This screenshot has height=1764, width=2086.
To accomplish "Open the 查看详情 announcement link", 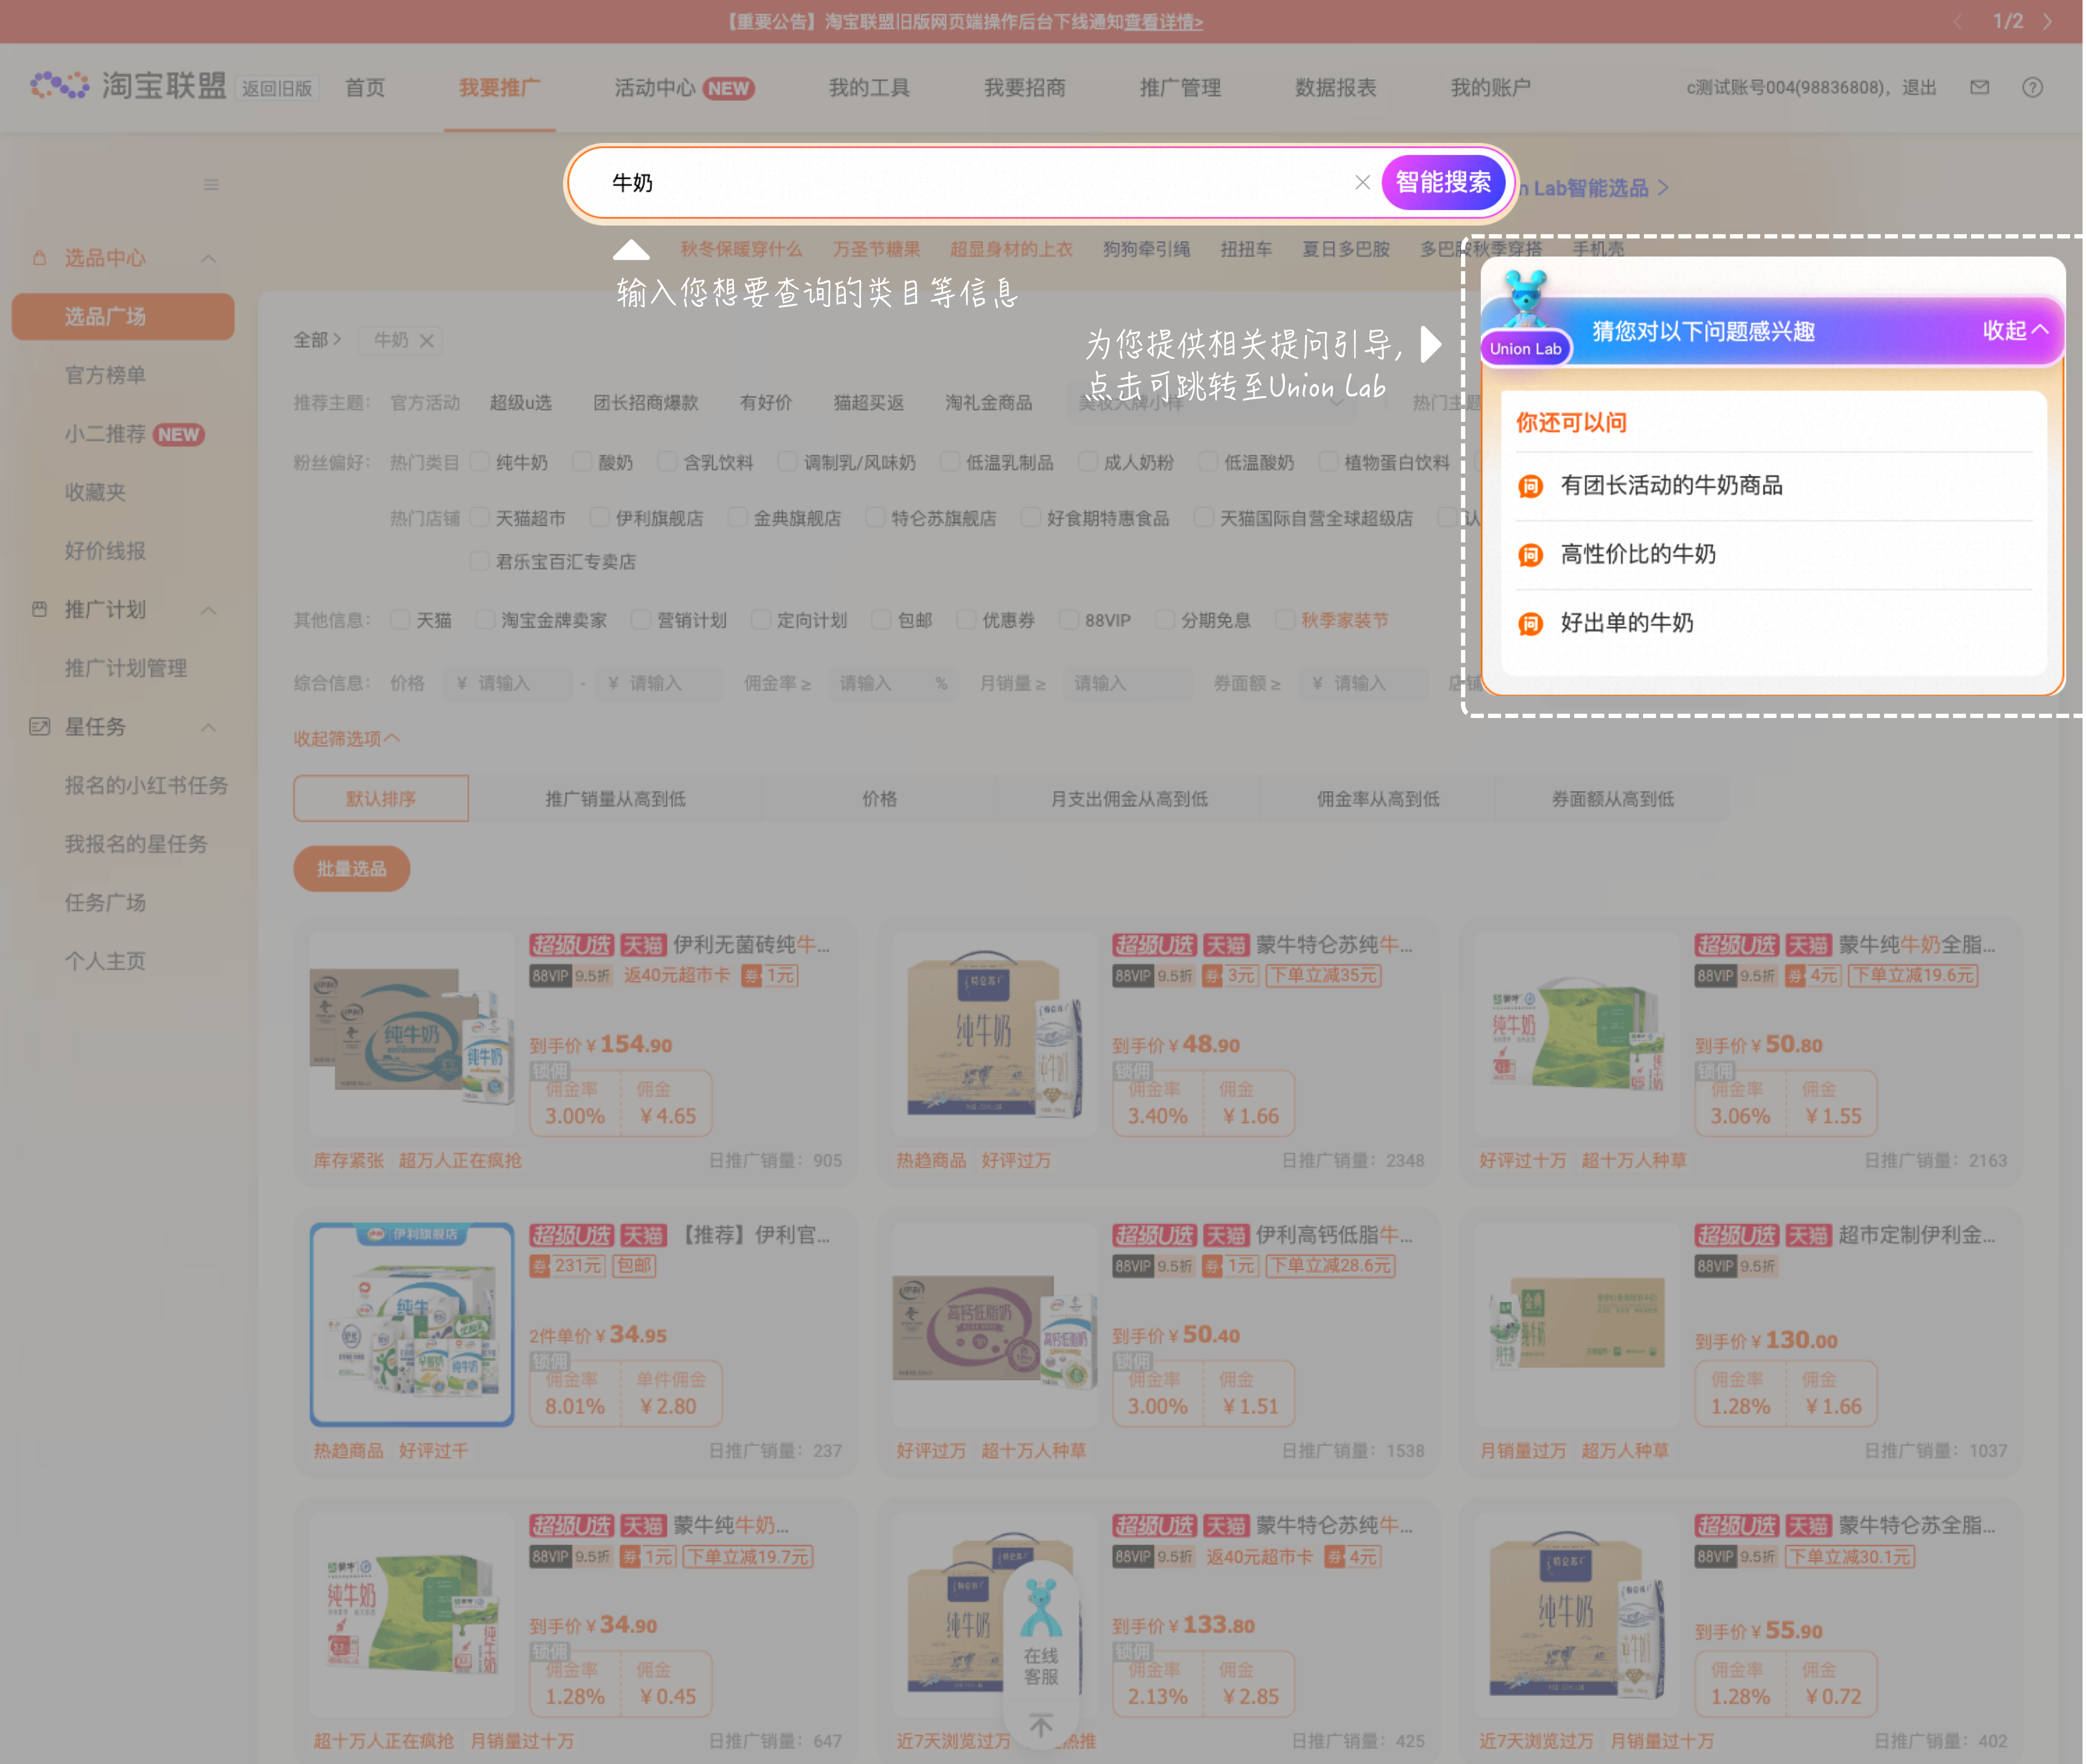I will 1163,22.
